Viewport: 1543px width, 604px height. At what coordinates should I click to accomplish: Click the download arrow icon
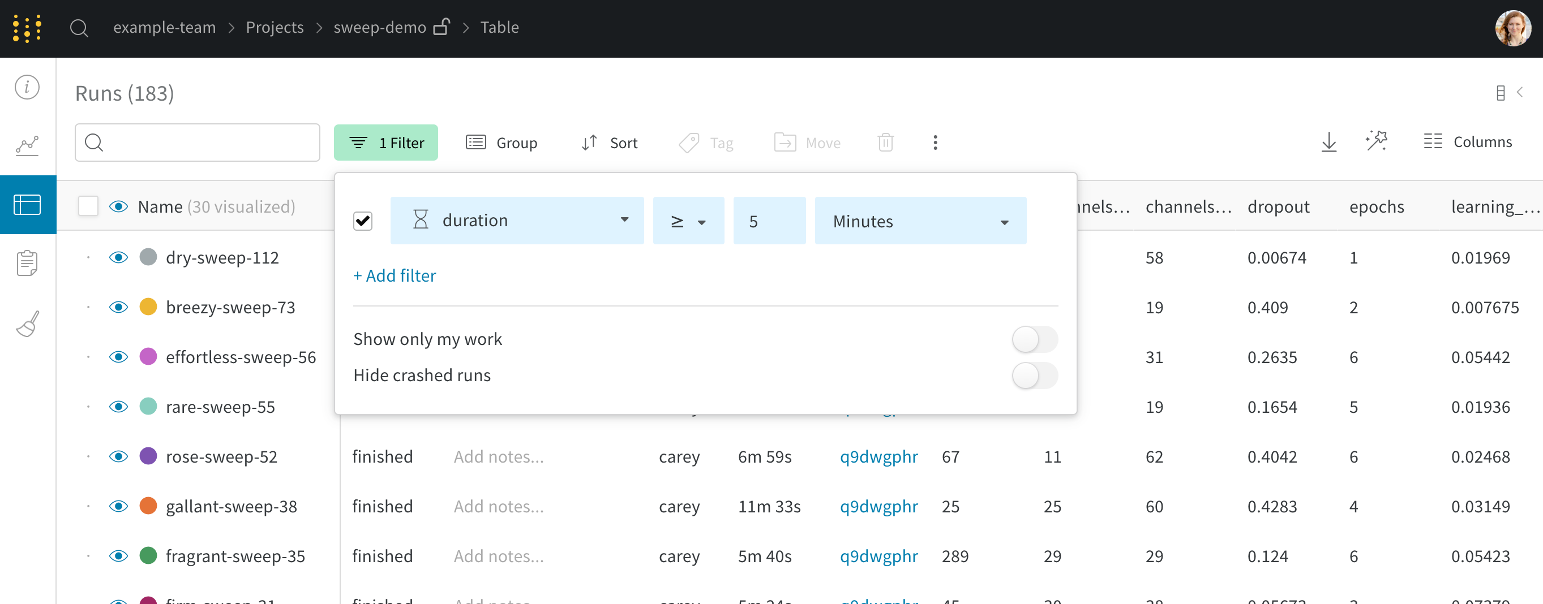(x=1328, y=143)
